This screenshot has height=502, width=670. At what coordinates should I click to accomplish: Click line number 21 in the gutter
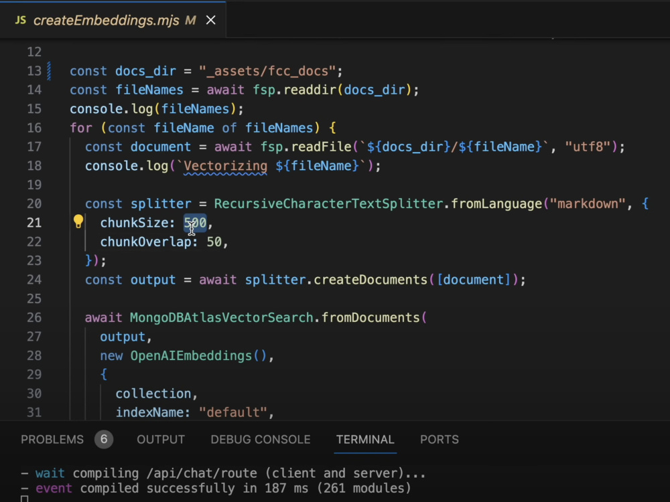point(34,222)
